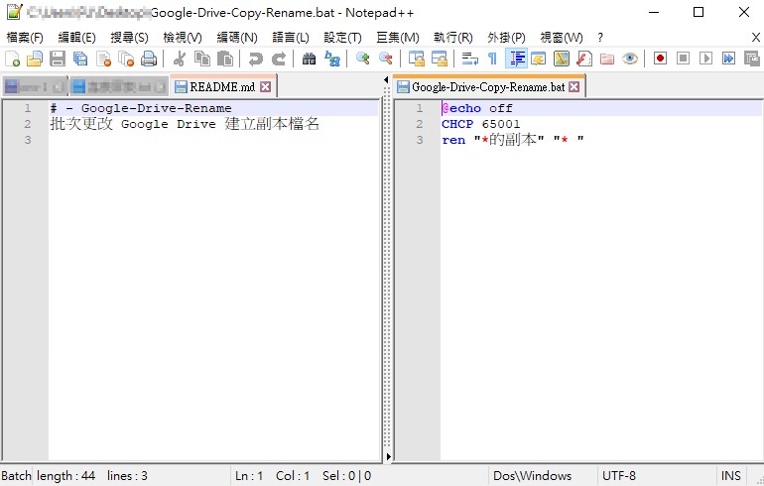
Task: Click the Copy toolbar icon
Action: pos(202,59)
